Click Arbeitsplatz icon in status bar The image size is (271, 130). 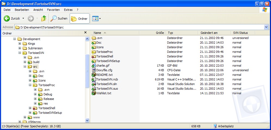click(215, 126)
